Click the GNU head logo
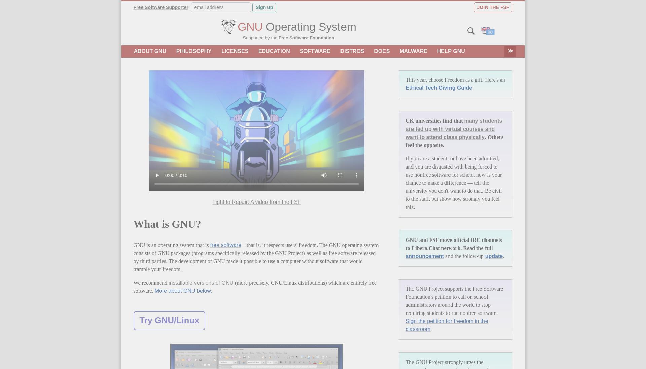Image resolution: width=646 pixels, height=369 pixels. pyautogui.click(x=228, y=27)
